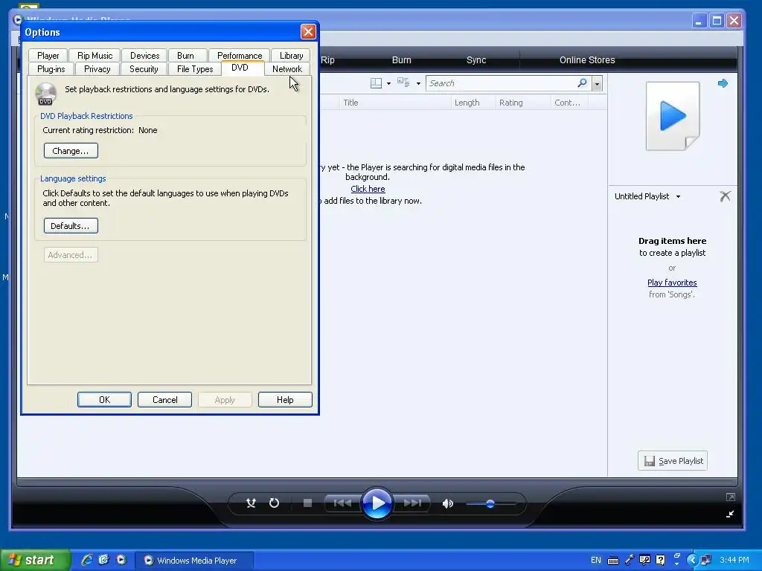The width and height of the screenshot is (762, 571).
Task: Open the Rip tab in Media Player
Action: [x=327, y=59]
